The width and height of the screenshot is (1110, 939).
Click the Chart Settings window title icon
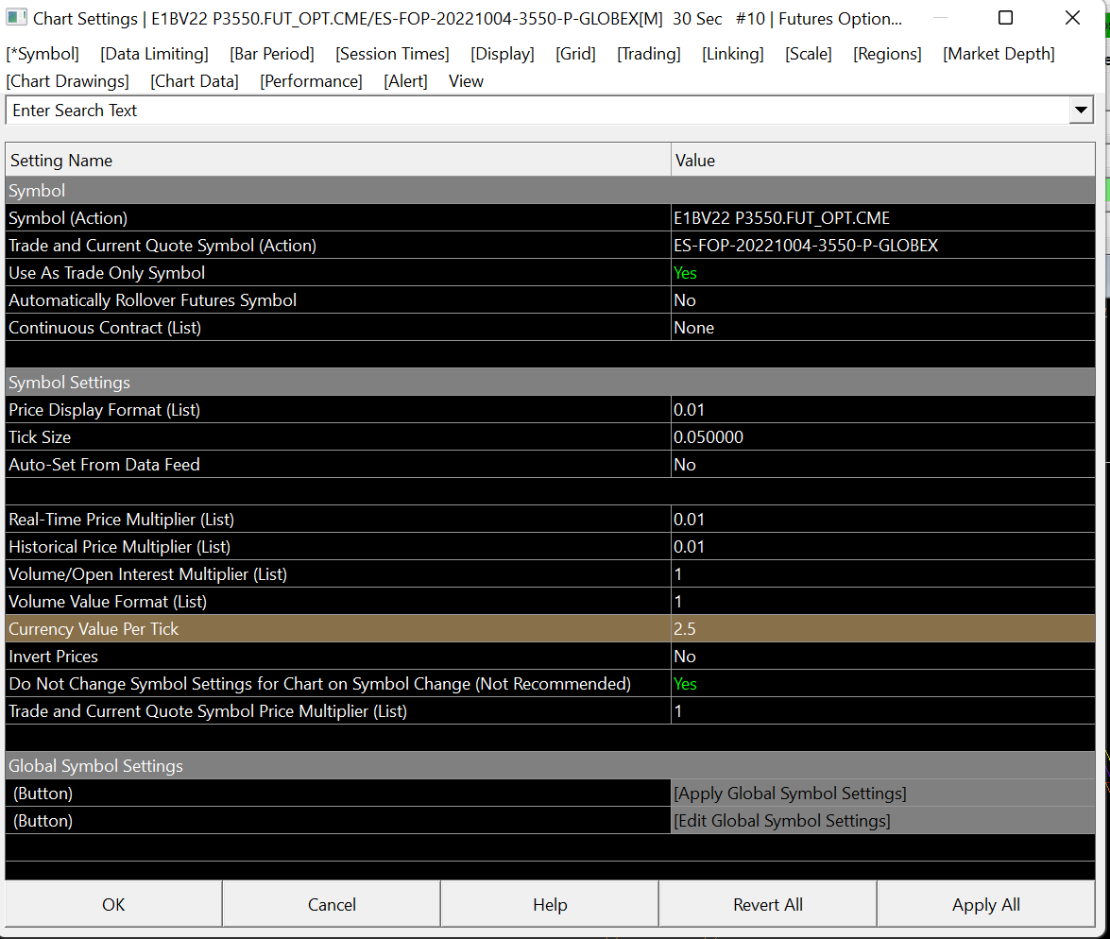click(17, 19)
